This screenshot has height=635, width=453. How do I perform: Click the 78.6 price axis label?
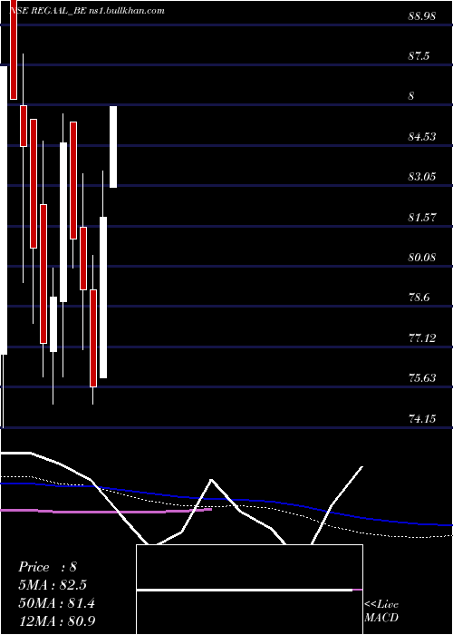click(x=419, y=298)
